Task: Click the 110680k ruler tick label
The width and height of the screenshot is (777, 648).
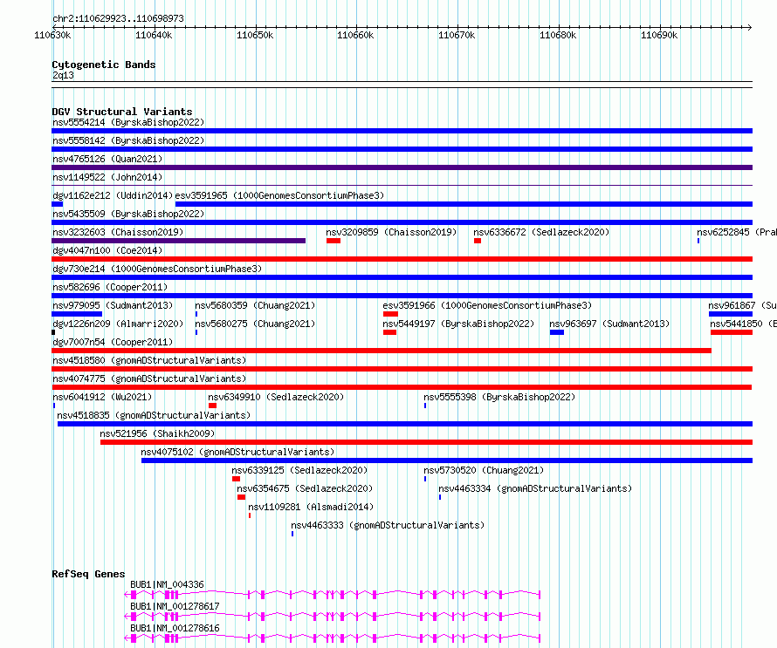Action: [558, 35]
